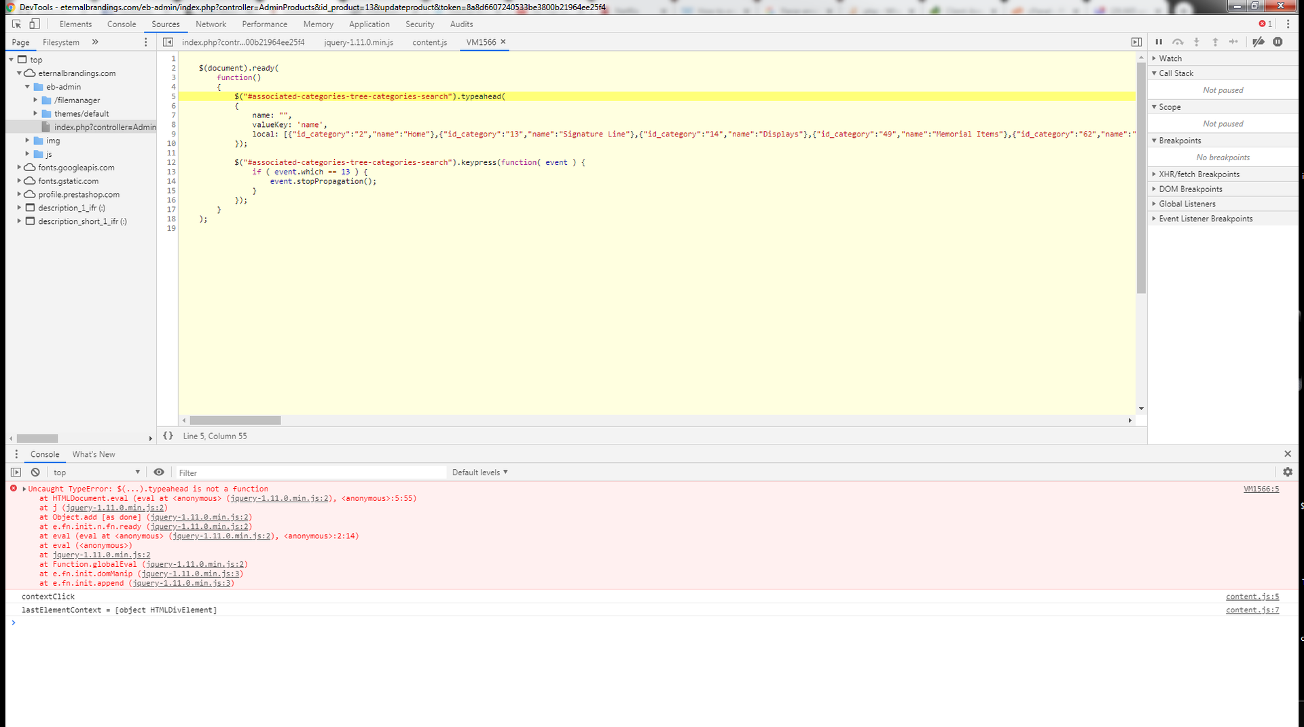
Task: Switch to the What's New drawer tab
Action: tap(94, 454)
